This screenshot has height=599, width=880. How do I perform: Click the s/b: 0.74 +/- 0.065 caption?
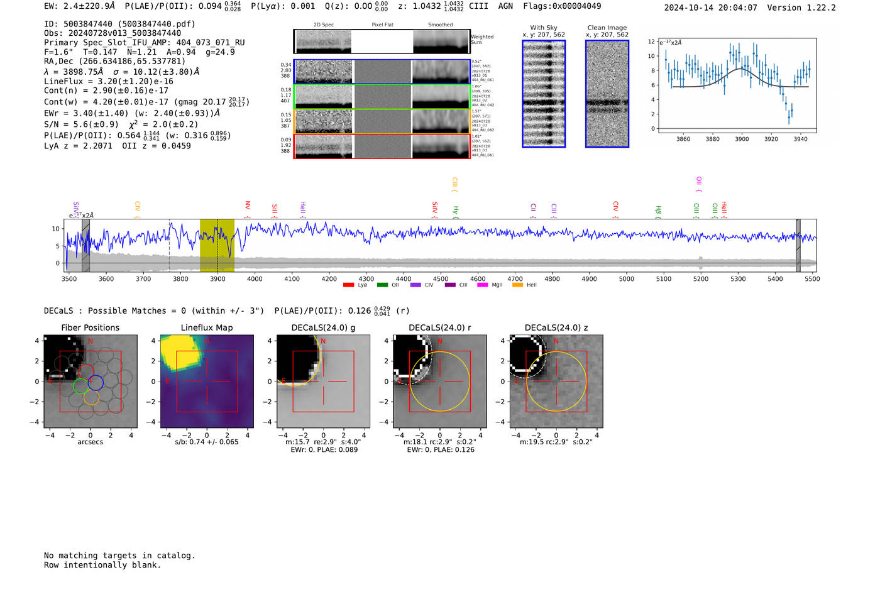coord(207,442)
